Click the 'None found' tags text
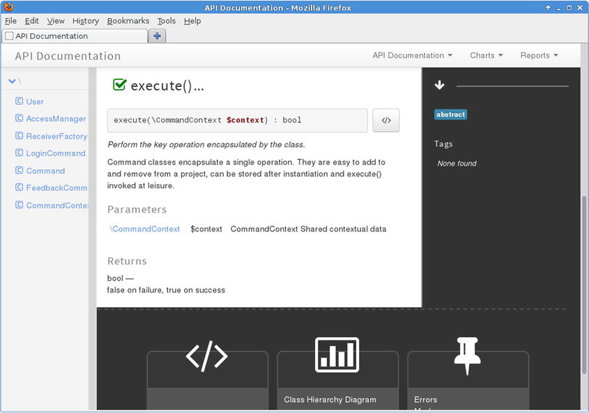Image resolution: width=589 pixels, height=413 pixels. pos(457,164)
